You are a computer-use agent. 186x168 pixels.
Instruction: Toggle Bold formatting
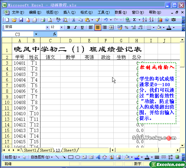pos(68,27)
